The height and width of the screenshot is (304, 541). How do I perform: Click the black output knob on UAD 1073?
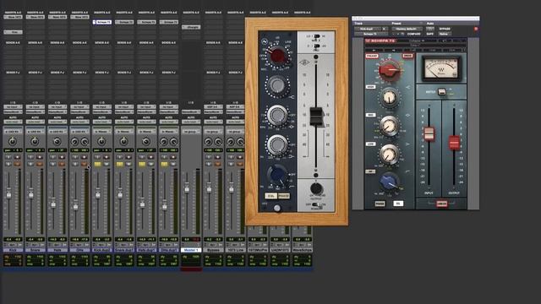point(315,188)
